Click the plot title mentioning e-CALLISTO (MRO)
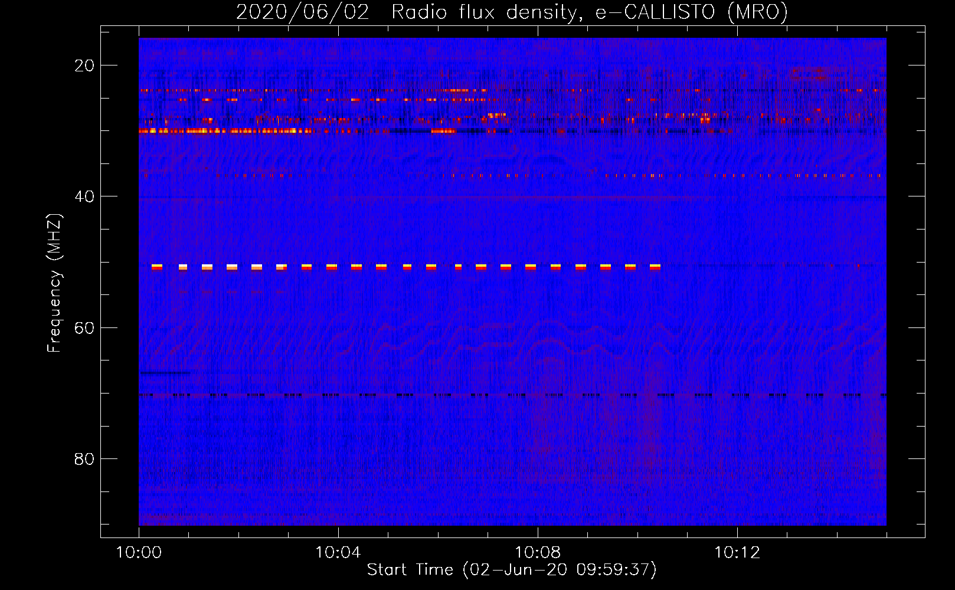Screen dimensions: 955x590 (512, 12)
